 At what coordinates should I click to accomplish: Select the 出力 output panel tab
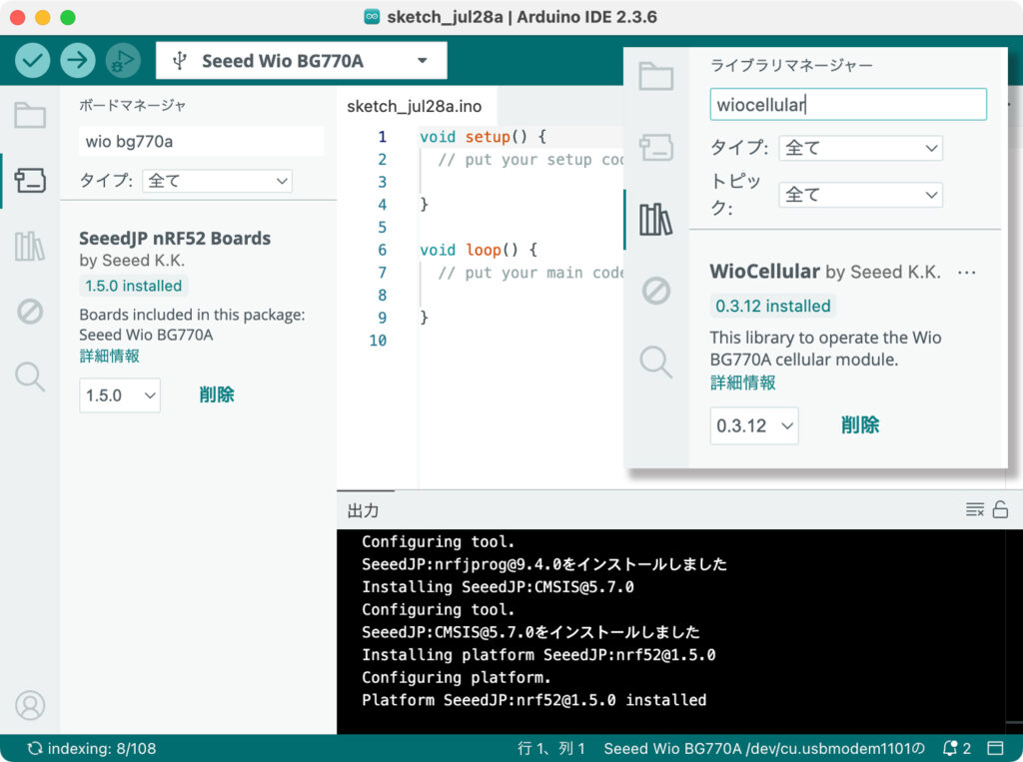click(363, 510)
